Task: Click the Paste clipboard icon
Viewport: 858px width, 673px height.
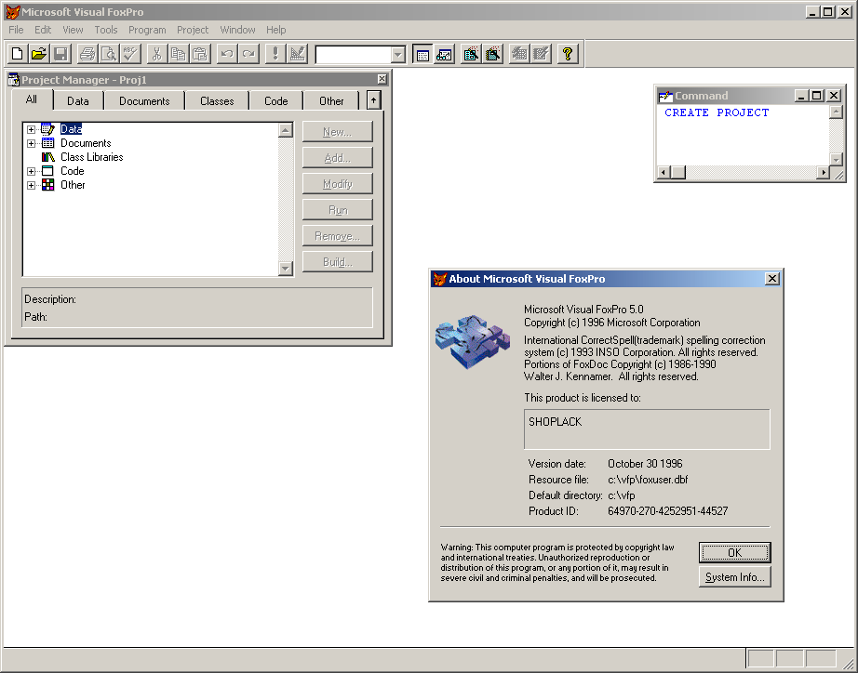Action: [x=200, y=54]
